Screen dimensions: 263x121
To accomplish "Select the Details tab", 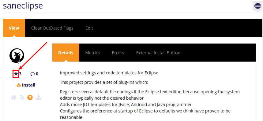I will click(x=66, y=53).
